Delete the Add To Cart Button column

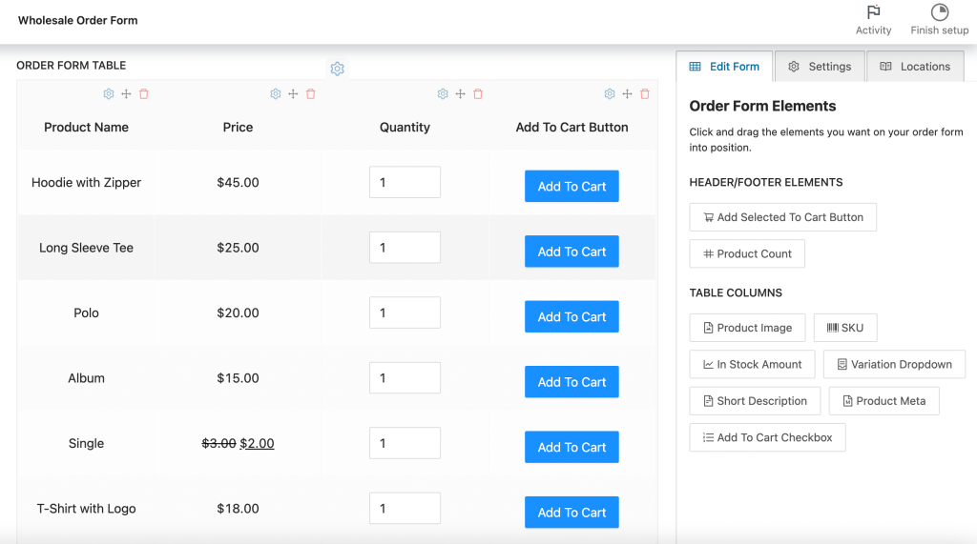tap(645, 94)
